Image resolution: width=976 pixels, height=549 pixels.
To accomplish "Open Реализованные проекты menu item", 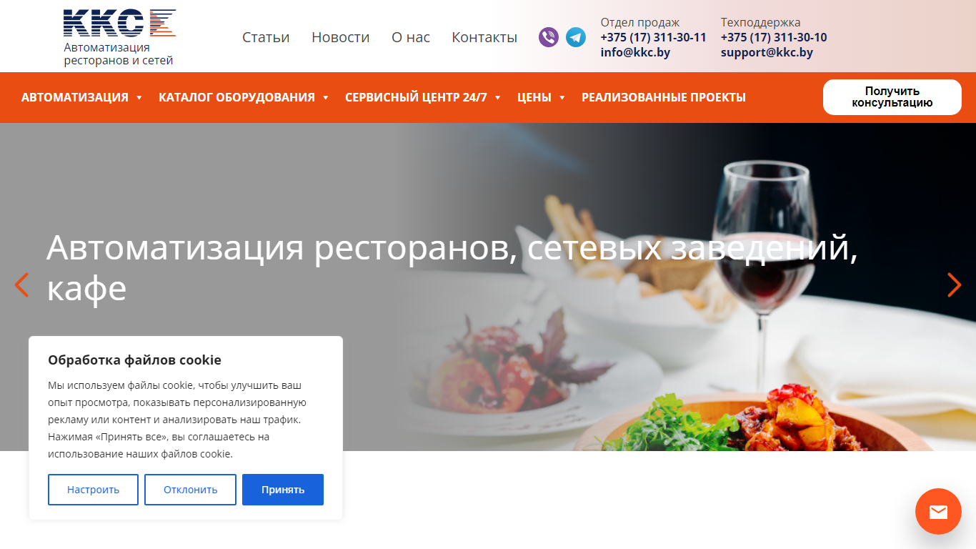I will point(664,97).
